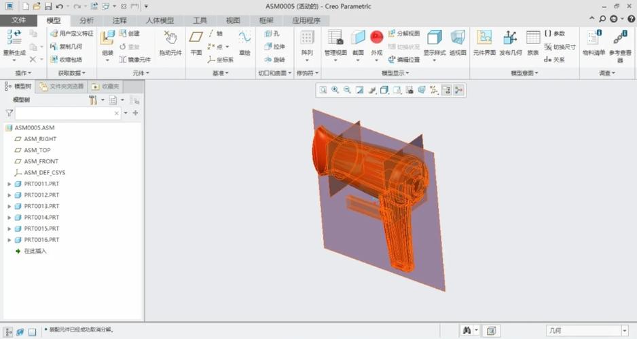Toggle 分解视图 (Exploded View)

tap(407, 33)
